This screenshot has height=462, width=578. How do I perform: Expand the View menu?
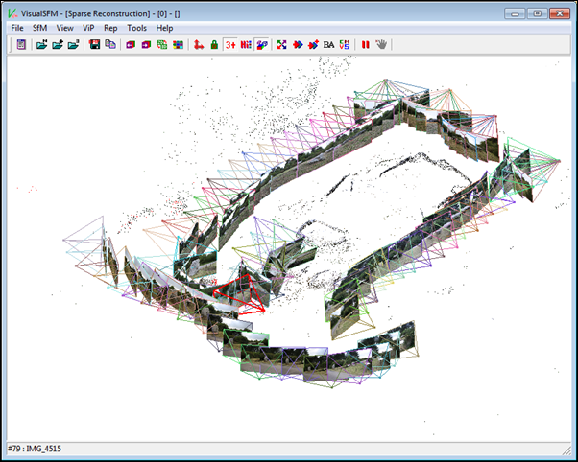[64, 28]
